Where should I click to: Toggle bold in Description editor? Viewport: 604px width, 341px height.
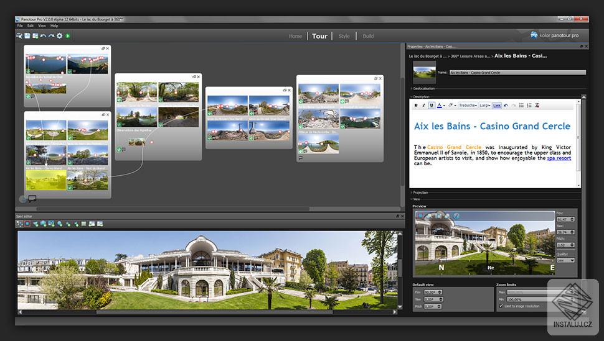pos(416,106)
